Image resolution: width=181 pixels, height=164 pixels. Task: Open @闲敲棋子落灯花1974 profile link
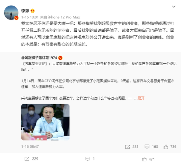(x=39, y=58)
